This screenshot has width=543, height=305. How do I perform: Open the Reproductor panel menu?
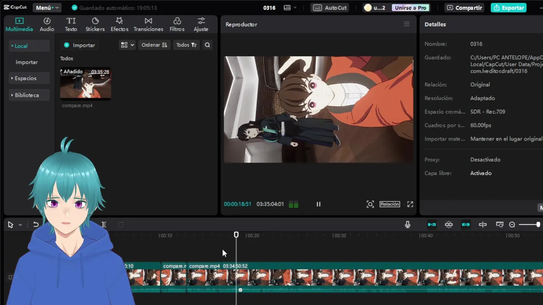407,24
